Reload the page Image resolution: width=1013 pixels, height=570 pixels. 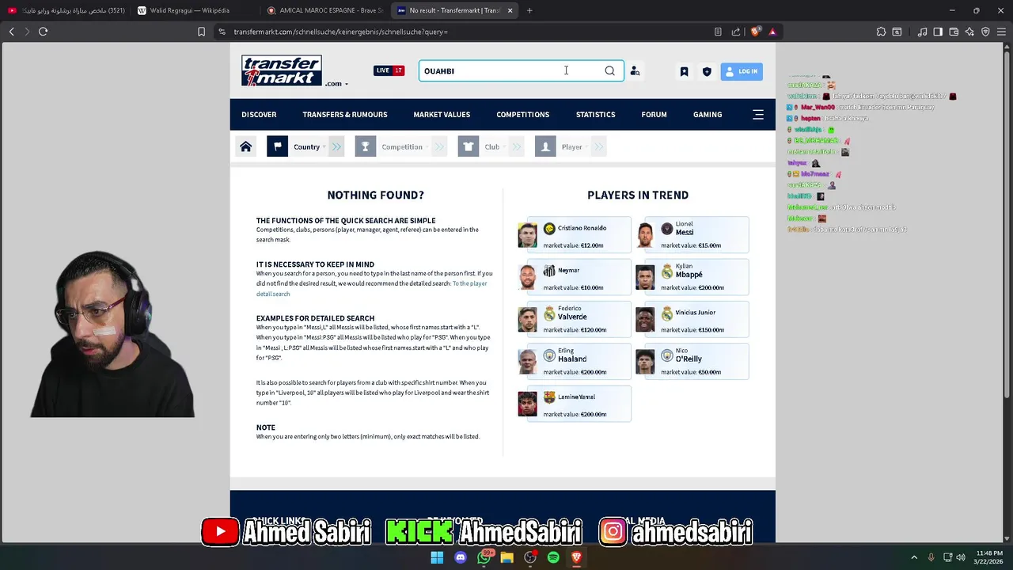pos(44,32)
